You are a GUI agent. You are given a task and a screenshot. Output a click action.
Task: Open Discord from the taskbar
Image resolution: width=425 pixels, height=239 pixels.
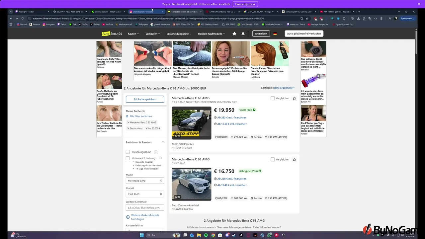[x=227, y=235]
